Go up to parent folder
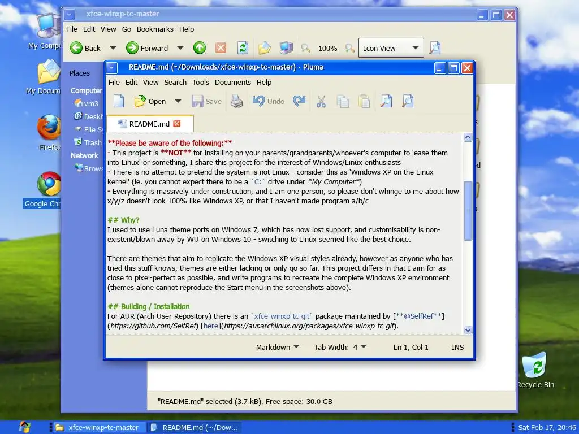Screen dimensions: 579x434 click(200, 48)
